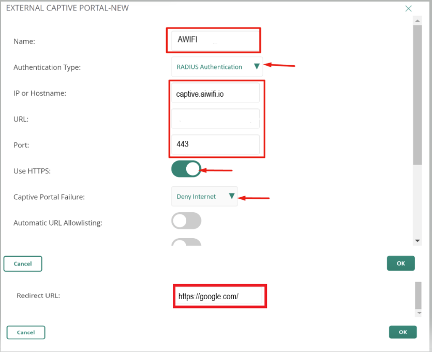
Task: Click the "Automatic URL Allowlisting:" label
Action: click(58, 223)
